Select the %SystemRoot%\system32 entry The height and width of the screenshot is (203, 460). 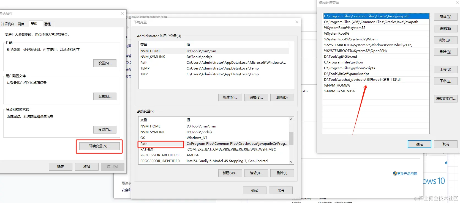coord(376,28)
